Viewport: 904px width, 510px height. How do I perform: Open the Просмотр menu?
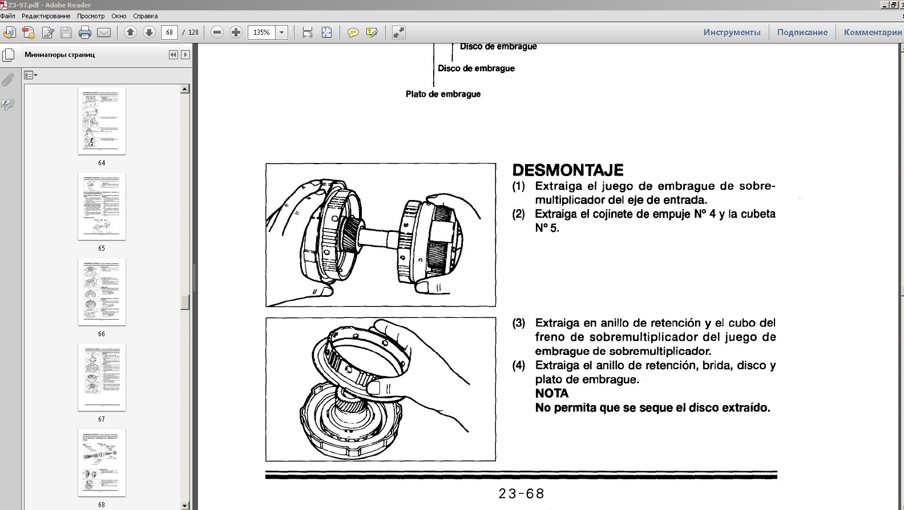[x=91, y=16]
